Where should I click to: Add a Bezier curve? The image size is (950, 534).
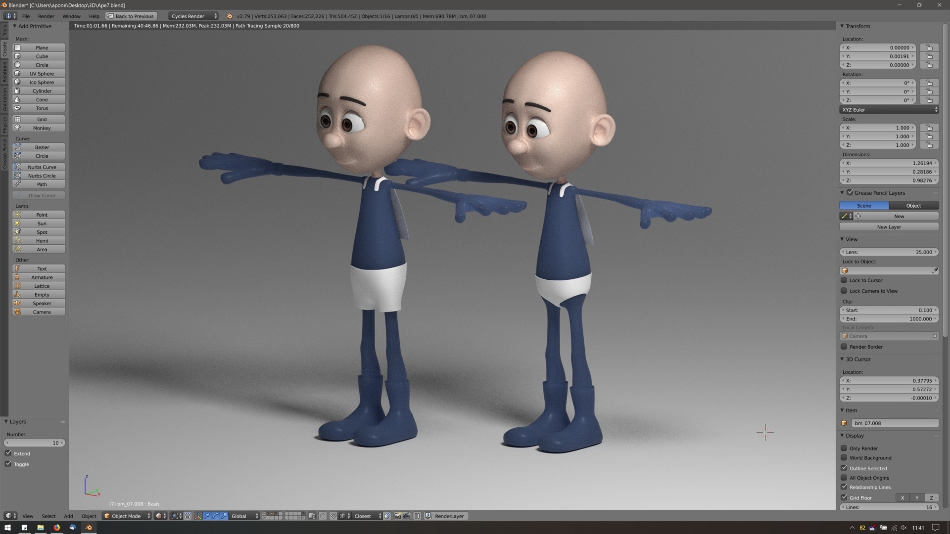tap(39, 147)
